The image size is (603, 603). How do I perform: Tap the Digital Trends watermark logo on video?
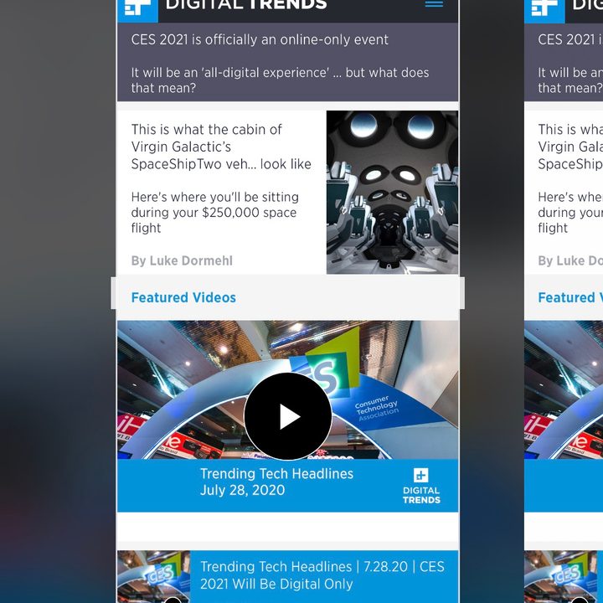point(421,486)
